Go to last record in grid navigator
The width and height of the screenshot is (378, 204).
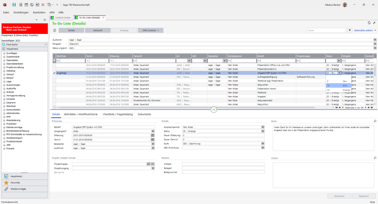(372, 107)
